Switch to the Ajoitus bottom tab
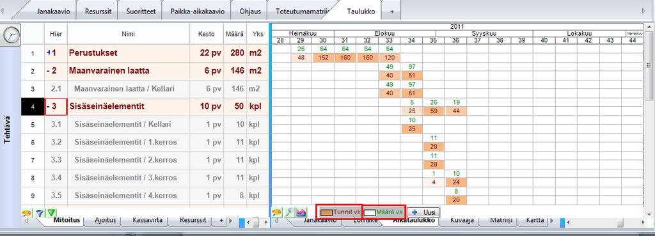Viewport: 655px width, 236px height. 105,220
